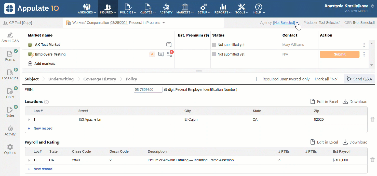
Task: Open the Quotes menu
Action: coord(148,9)
